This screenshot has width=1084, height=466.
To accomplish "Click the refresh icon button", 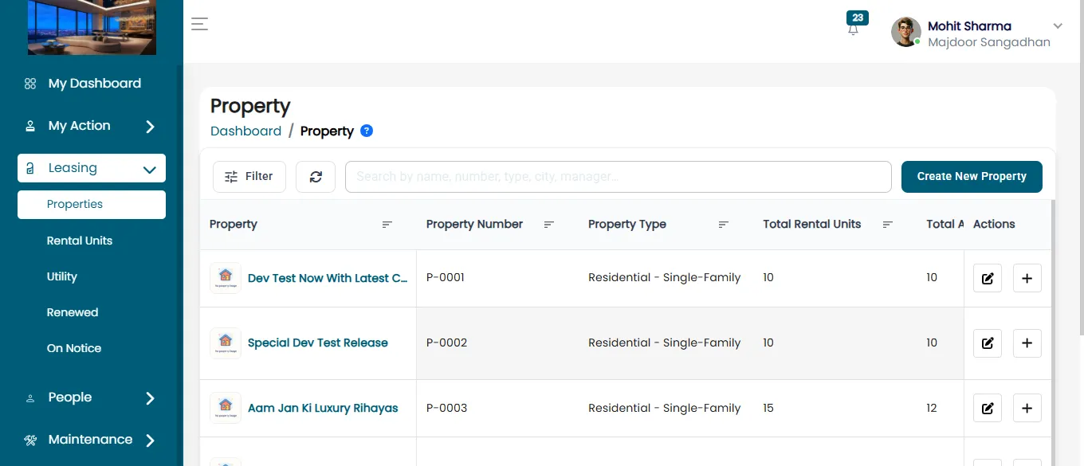I will click(316, 177).
